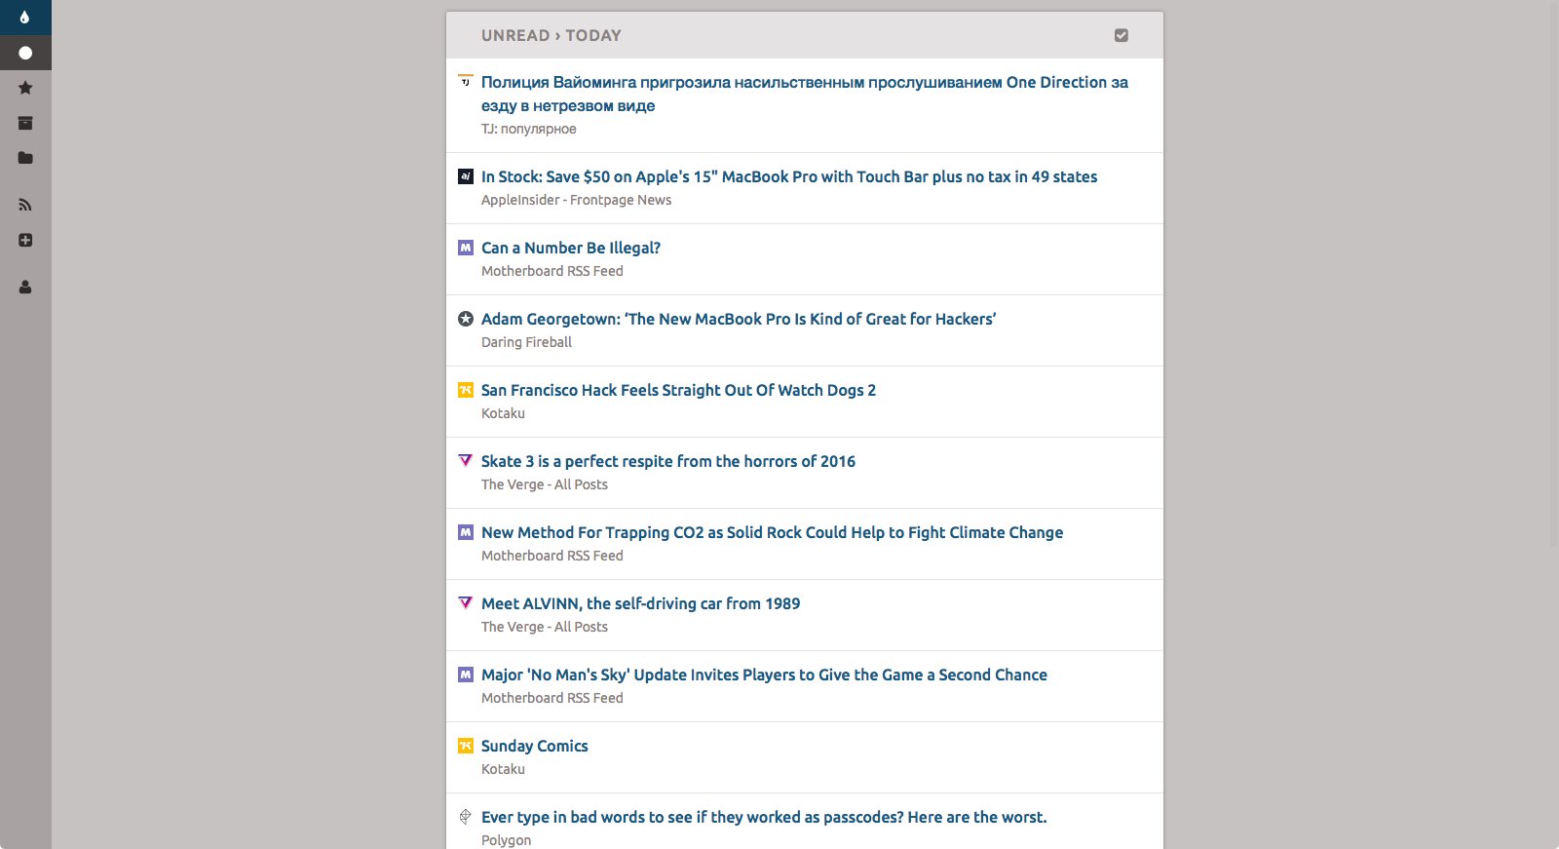The width and height of the screenshot is (1559, 849).
Task: Open the Russian One Direction police article
Action: pyautogui.click(x=805, y=94)
